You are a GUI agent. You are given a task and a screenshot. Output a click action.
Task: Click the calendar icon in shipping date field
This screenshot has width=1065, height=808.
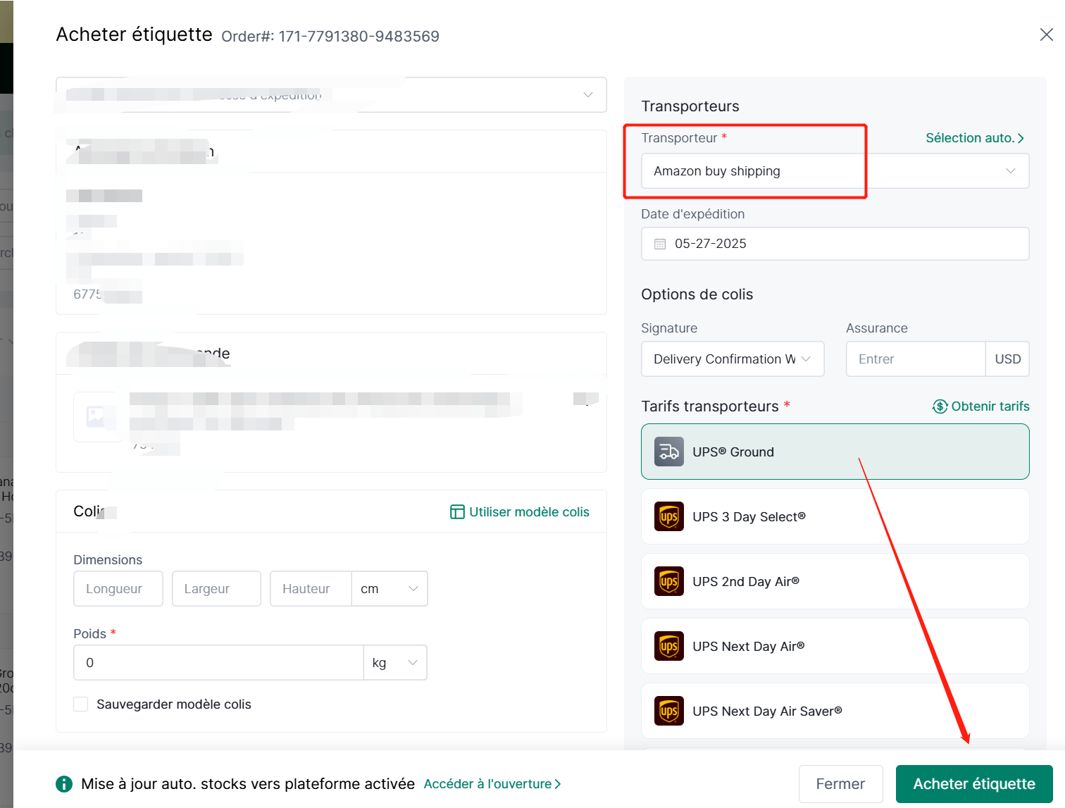[660, 244]
